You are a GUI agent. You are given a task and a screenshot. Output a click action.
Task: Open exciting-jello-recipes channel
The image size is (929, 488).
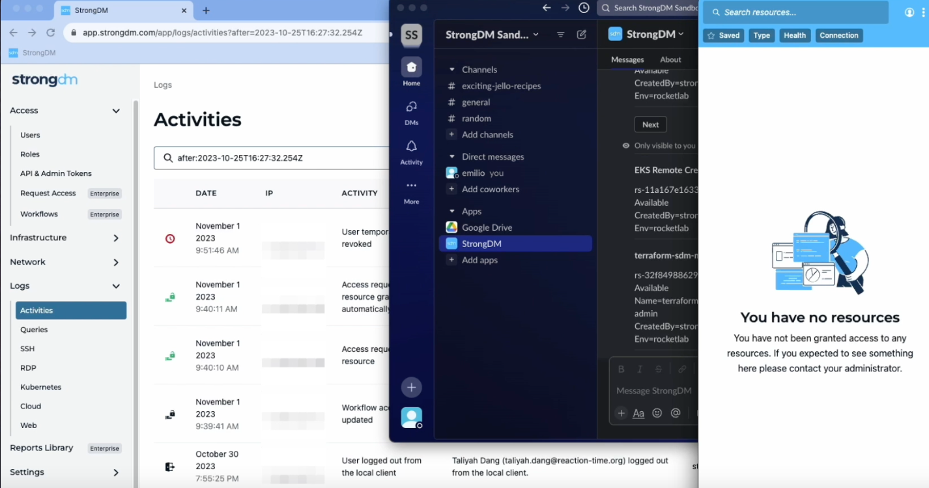pos(501,86)
